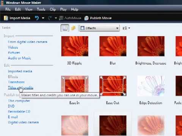Open the File menu
The height and width of the screenshot is (136, 182).
[x=8, y=9]
